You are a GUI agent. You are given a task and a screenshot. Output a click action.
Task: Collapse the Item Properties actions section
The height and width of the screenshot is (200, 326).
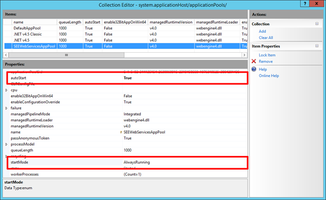[x=317, y=46]
